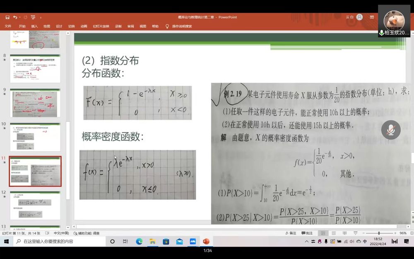This screenshot has width=414, height=259.
Task: Open Microsoft Edge from taskbar
Action: pos(139,241)
